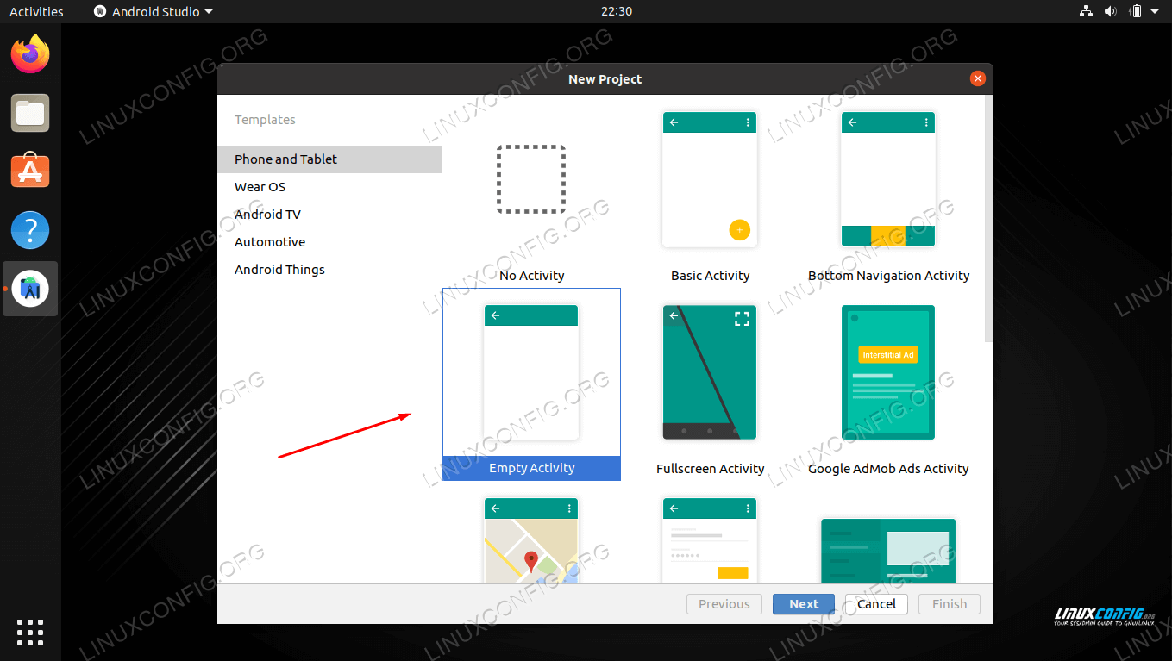This screenshot has height=661, width=1172.
Task: Click the Bottom Navigation Activity label
Action: (889, 276)
